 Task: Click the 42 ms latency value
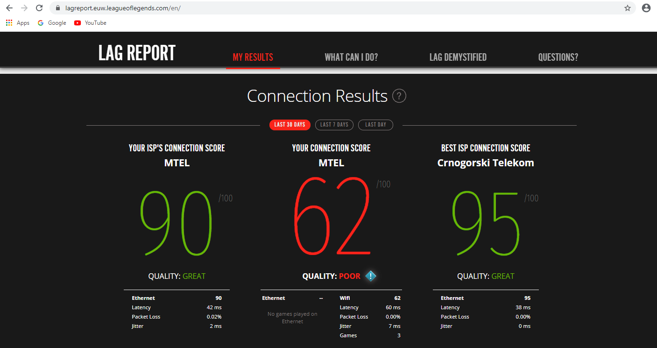pos(214,307)
